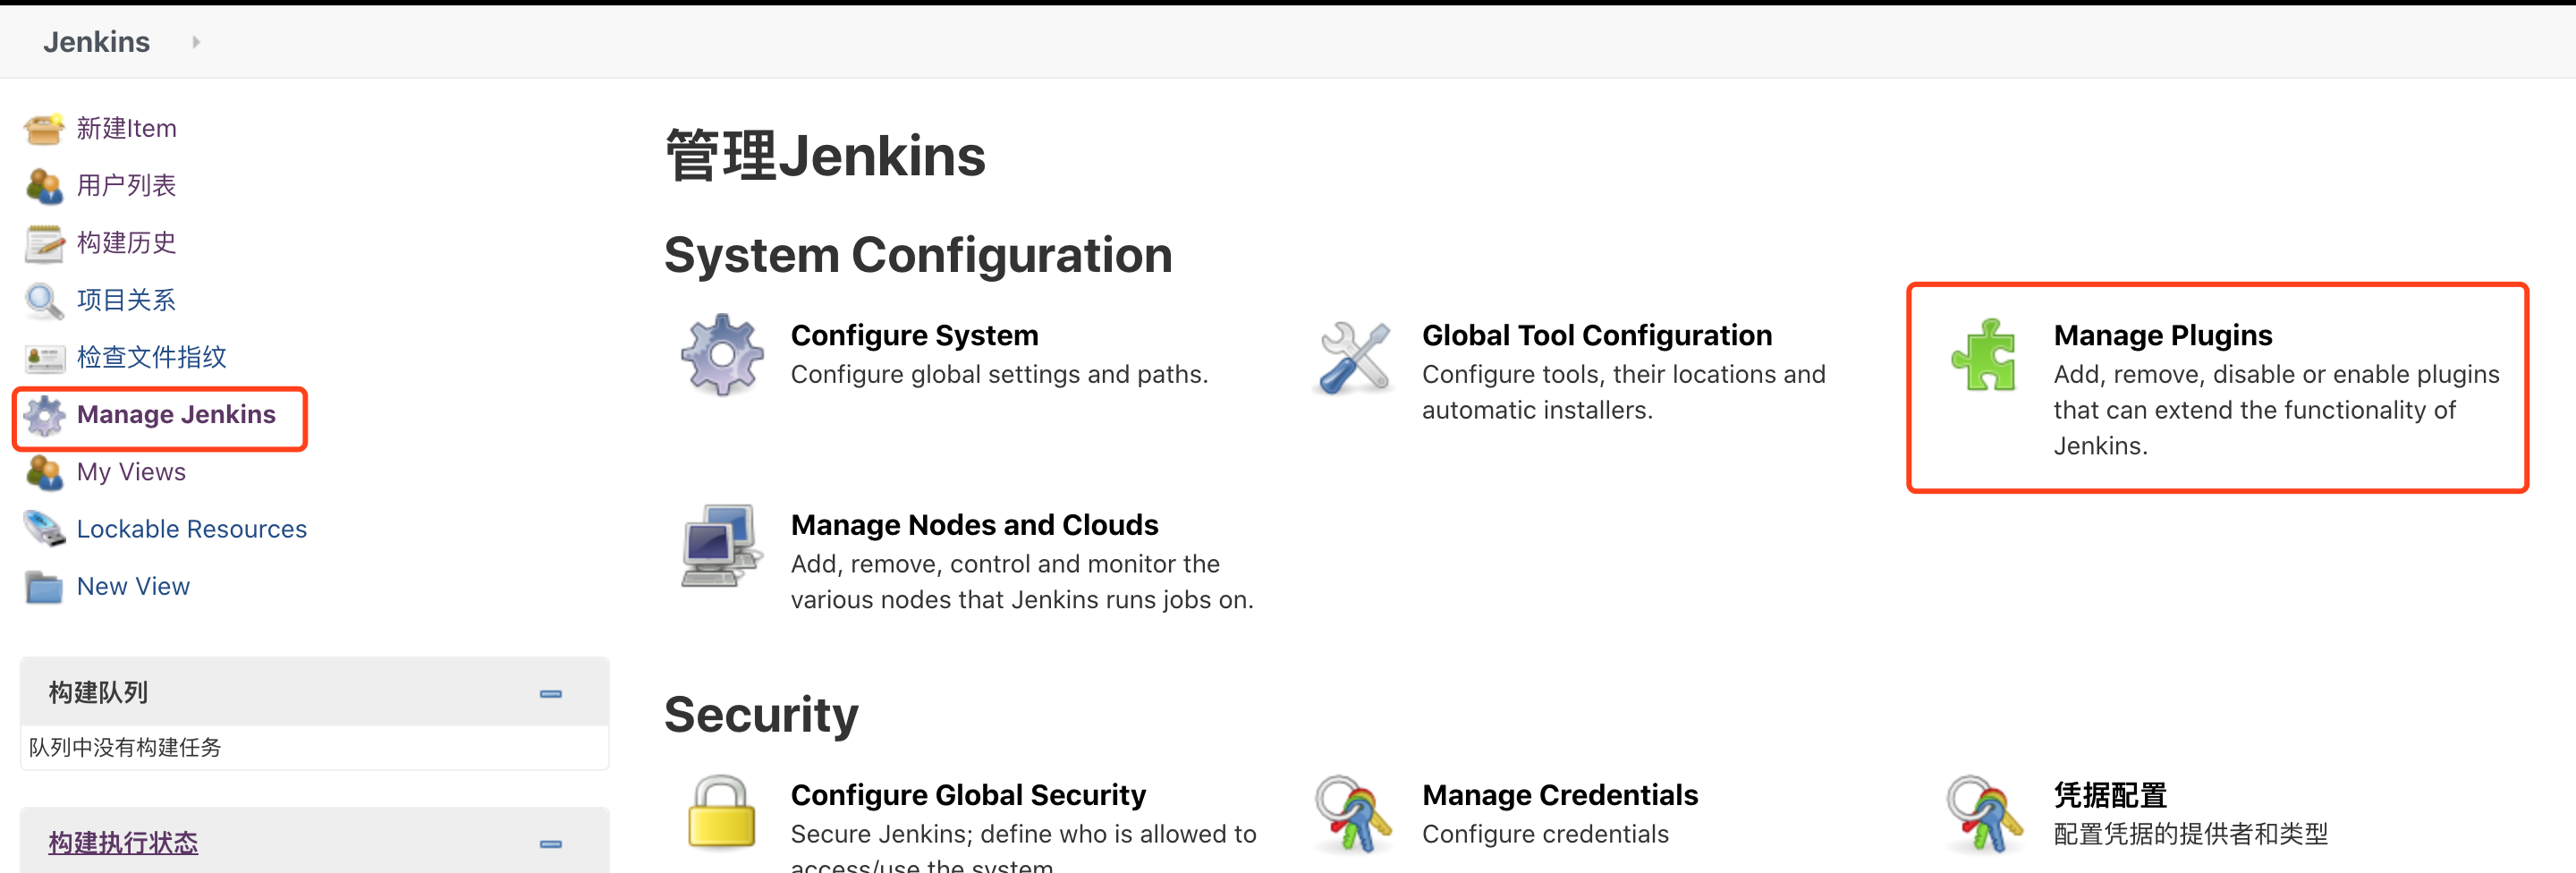The width and height of the screenshot is (2576, 873).
Task: Open the Jenkins breadcrumb home link
Action: pos(96,41)
